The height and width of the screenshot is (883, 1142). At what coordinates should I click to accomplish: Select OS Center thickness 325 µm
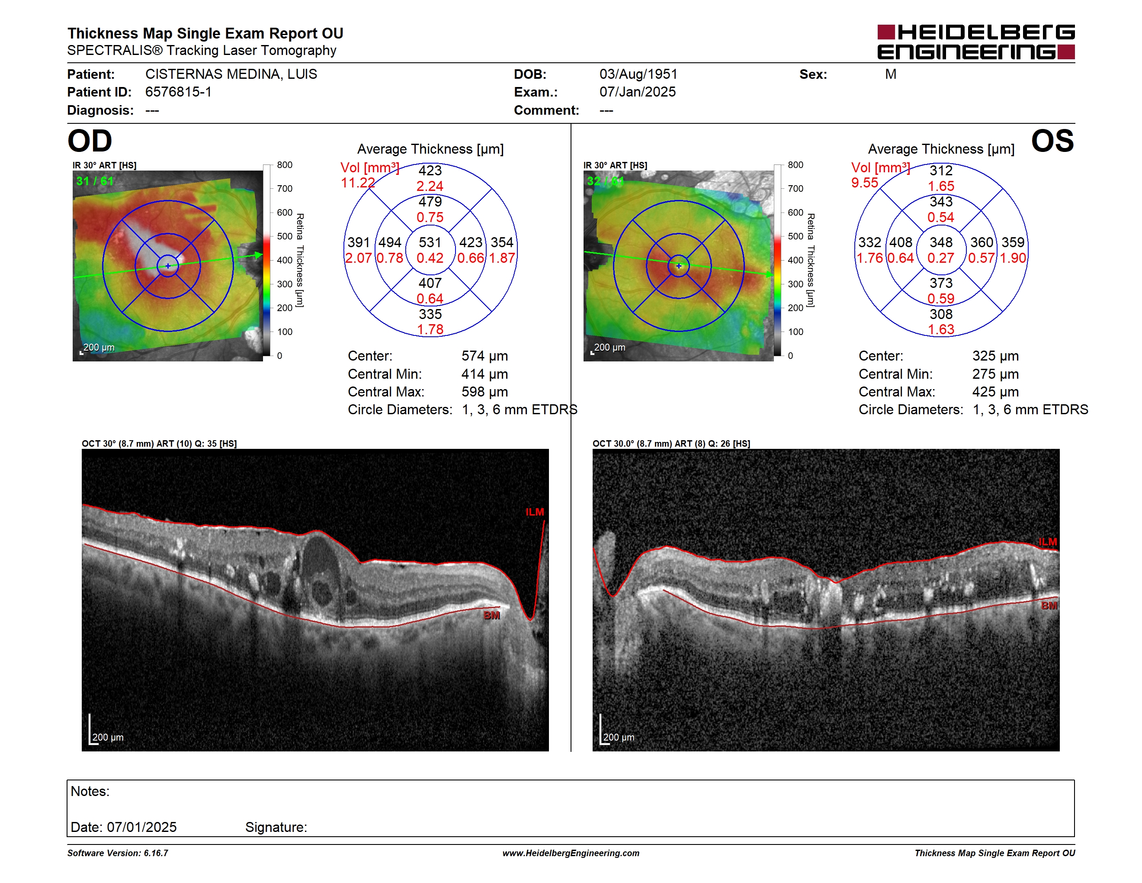[x=996, y=356]
